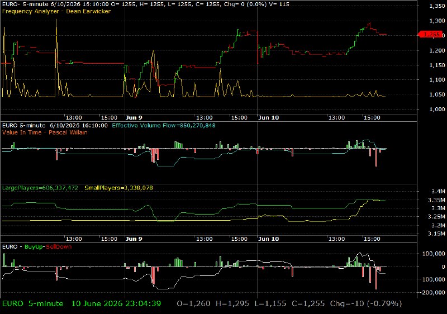Image resolution: width=447 pixels, height=314 pixels.
Task: Click the 3.35M axis label
Action: coord(436,200)
